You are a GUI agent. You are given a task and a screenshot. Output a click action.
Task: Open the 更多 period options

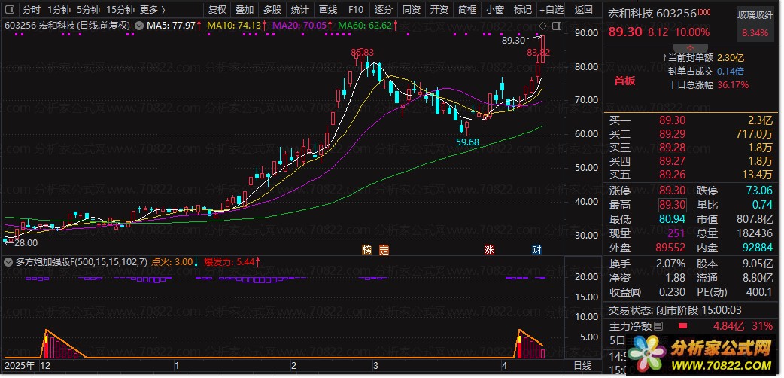coord(153,10)
